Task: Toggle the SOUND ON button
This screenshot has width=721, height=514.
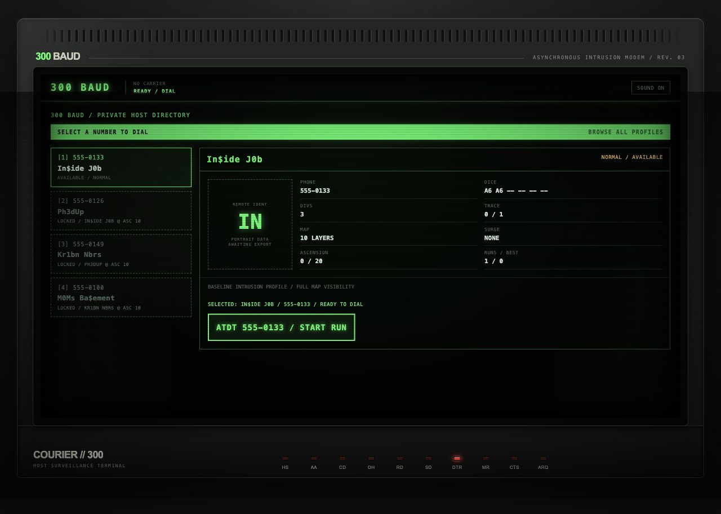Action: pos(651,87)
